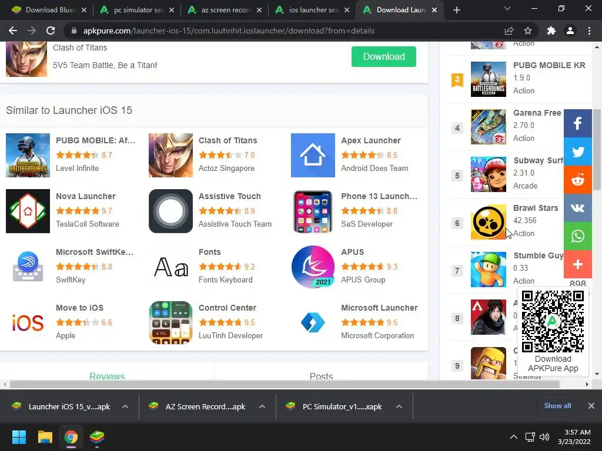Reload the page
602x451 pixels.
pos(51,31)
